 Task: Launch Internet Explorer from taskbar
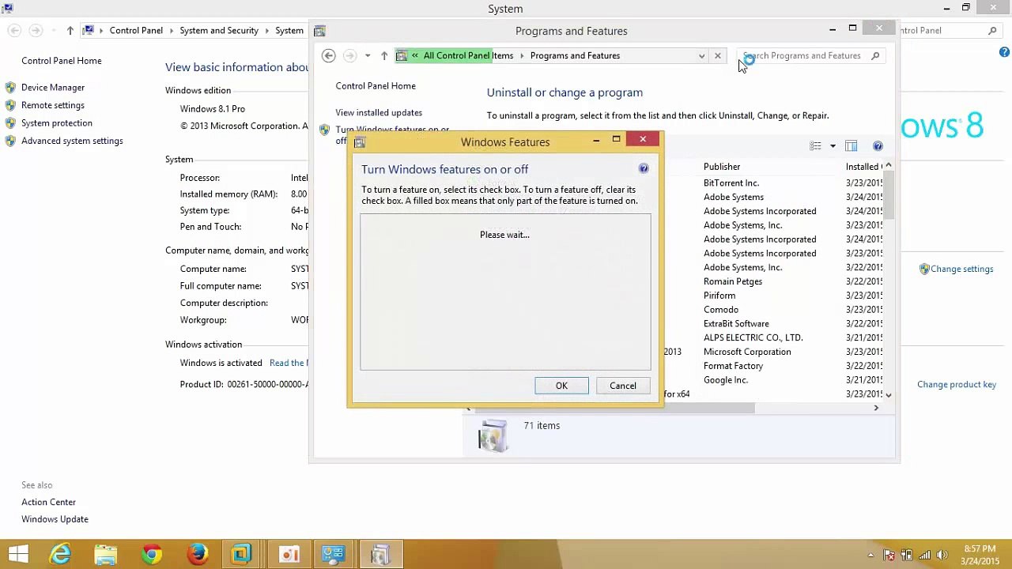(x=60, y=554)
